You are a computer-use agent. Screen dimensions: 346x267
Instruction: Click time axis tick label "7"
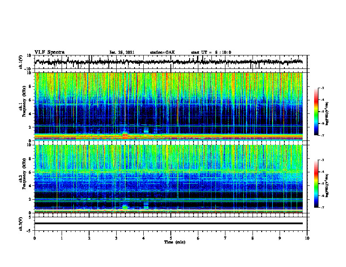[225, 238]
